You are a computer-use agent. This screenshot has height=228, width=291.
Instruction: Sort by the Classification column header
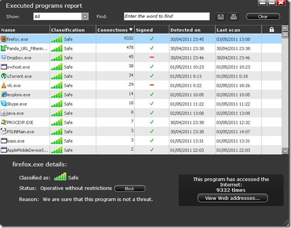pyautogui.click(x=67, y=30)
